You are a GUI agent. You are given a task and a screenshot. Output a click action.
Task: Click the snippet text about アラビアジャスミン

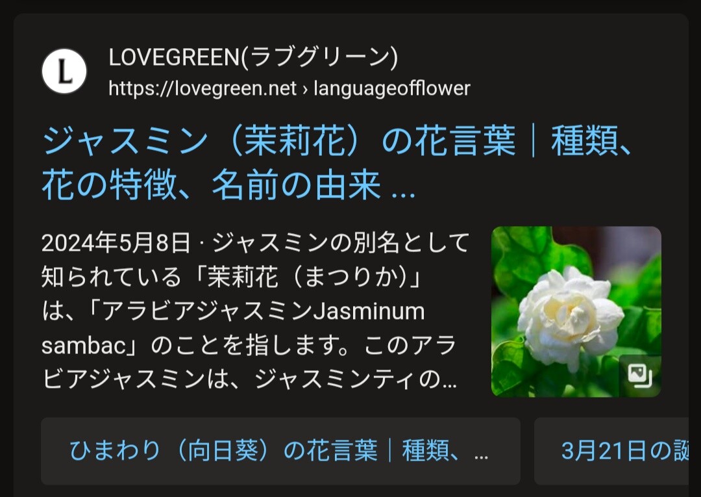[255, 311]
